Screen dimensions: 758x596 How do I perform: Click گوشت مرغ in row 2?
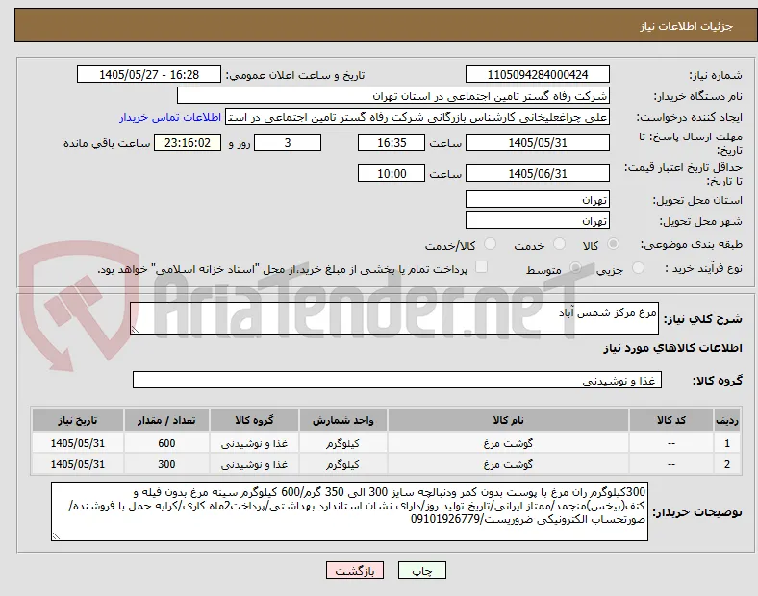pyautogui.click(x=508, y=464)
